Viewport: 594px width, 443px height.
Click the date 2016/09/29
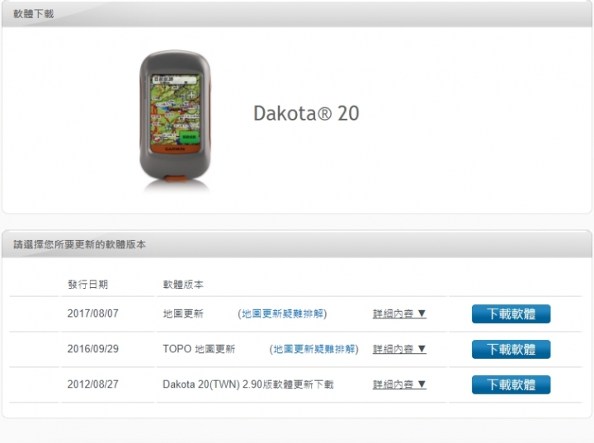[92, 349]
